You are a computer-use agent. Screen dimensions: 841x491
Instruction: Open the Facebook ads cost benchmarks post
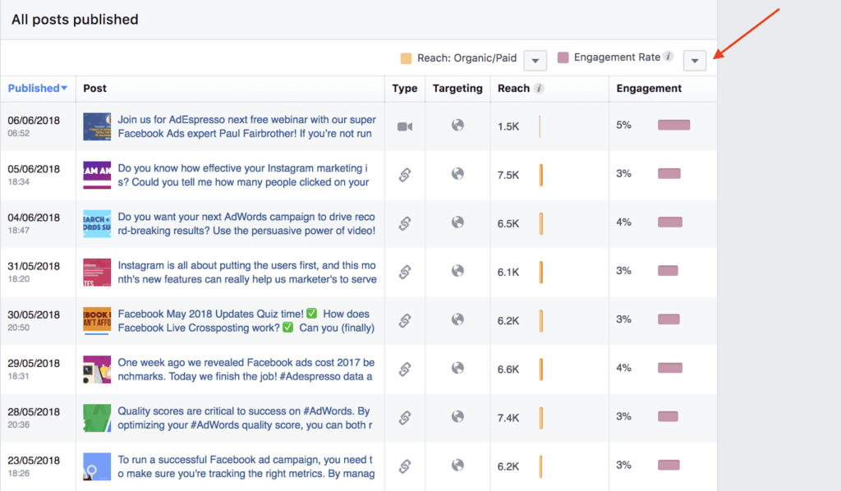click(246, 369)
